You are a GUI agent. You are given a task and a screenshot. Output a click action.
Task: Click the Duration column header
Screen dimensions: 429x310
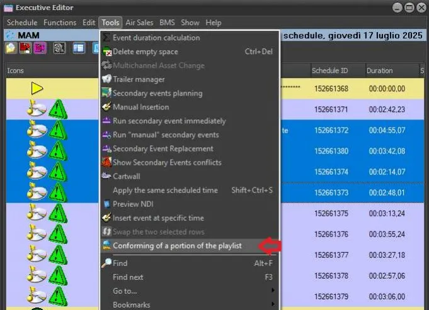[380, 70]
